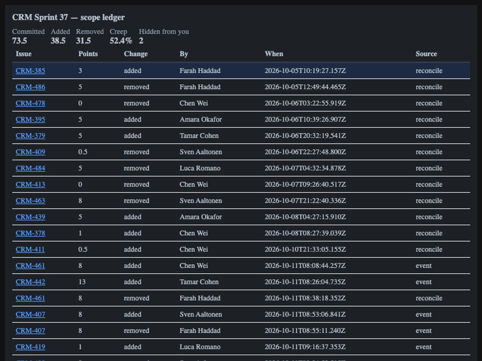Open the CRM-379 issue
The width and height of the screenshot is (482, 361).
pyautogui.click(x=31, y=136)
